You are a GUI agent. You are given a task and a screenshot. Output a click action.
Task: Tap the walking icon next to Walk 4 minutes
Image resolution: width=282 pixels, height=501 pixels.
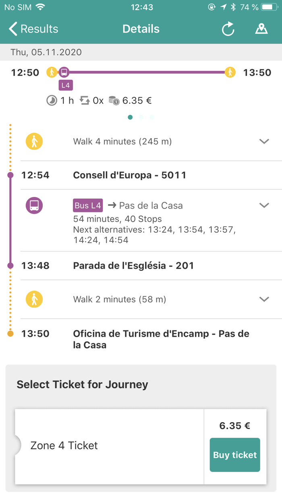pyautogui.click(x=34, y=141)
